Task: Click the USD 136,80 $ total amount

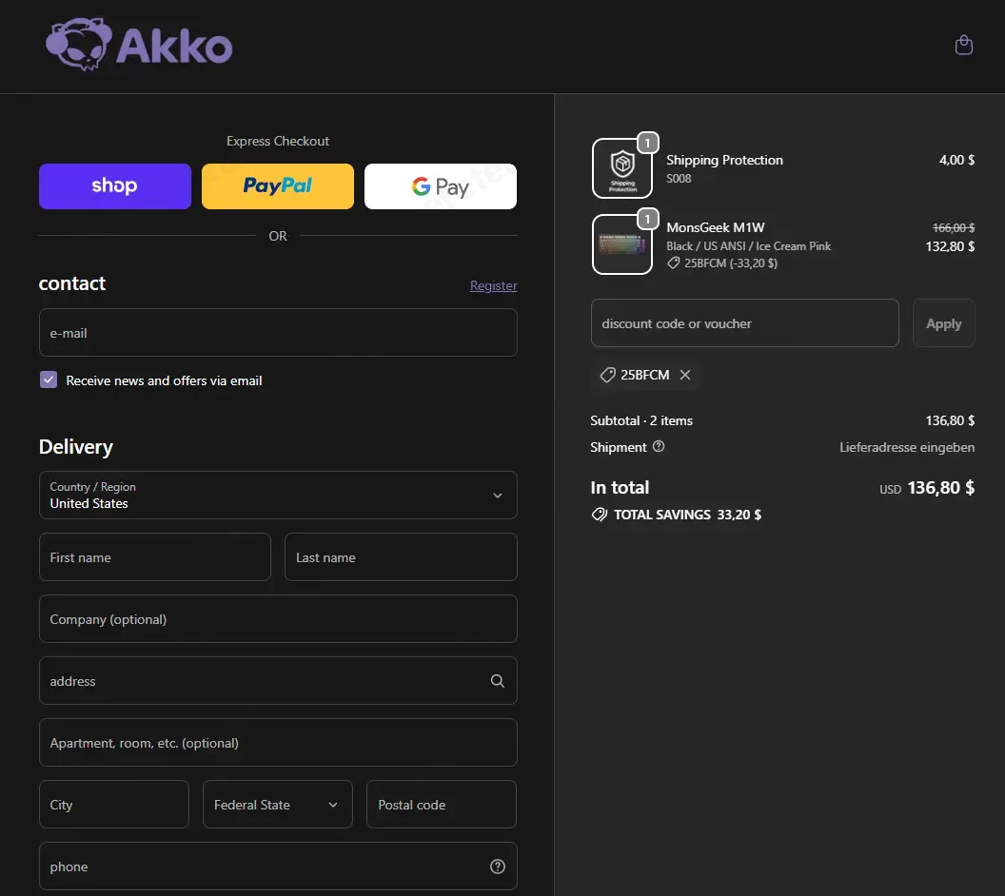Action: 927,488
